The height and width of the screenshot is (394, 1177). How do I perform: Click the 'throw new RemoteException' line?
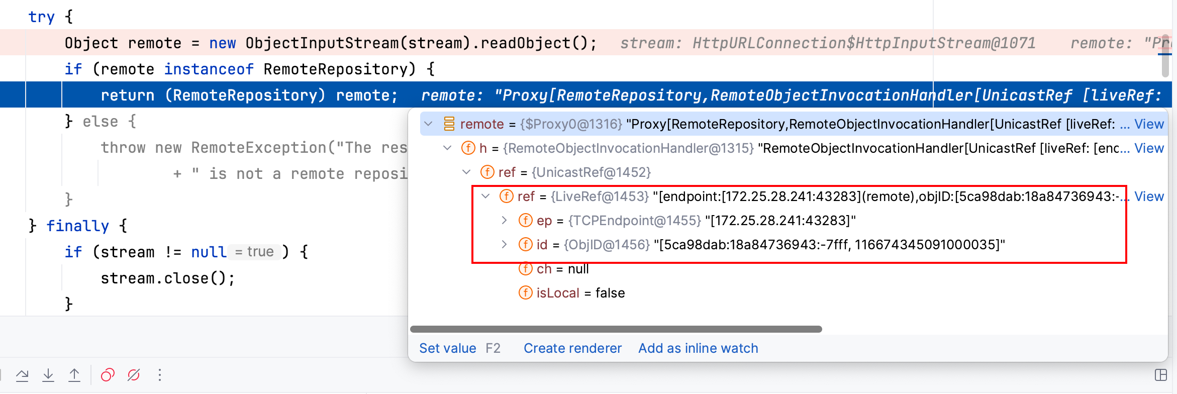(254, 147)
